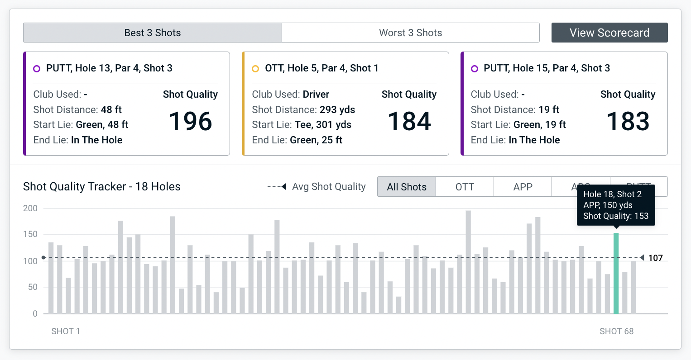Select the OTT Hole 5 shot card title
Image resolution: width=691 pixels, height=360 pixels.
coord(322,68)
